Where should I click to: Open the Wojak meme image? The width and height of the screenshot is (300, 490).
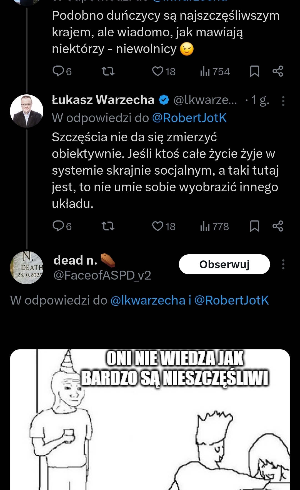(150, 419)
